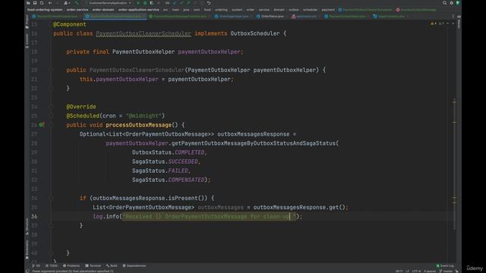The height and width of the screenshot is (273, 486).
Task: Switch to OrderStatus.java editor tab
Action: click(x=270, y=16)
